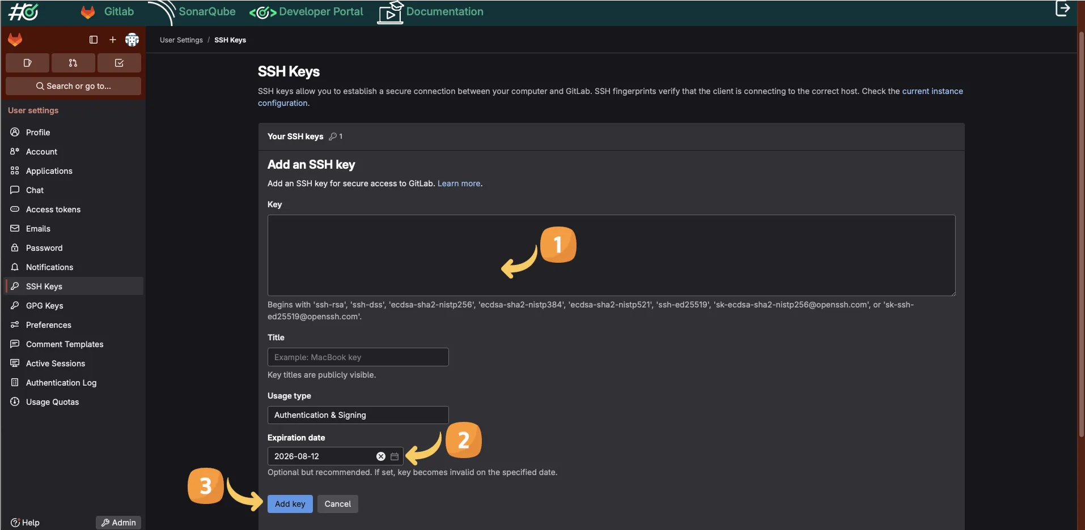1085x530 pixels.
Task: Click the Title input field
Action: pyautogui.click(x=358, y=357)
